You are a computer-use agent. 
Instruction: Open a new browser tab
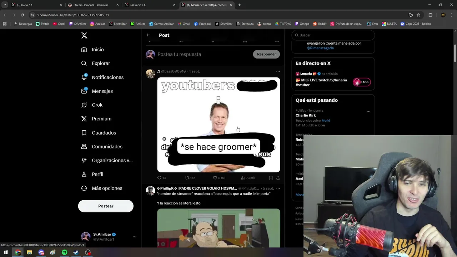click(x=239, y=5)
